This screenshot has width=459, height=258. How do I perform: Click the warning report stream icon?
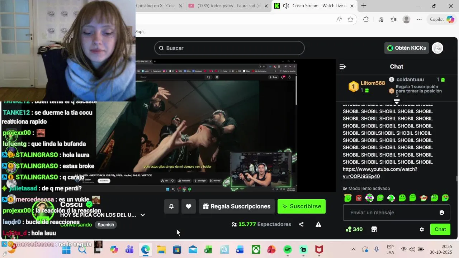318,224
